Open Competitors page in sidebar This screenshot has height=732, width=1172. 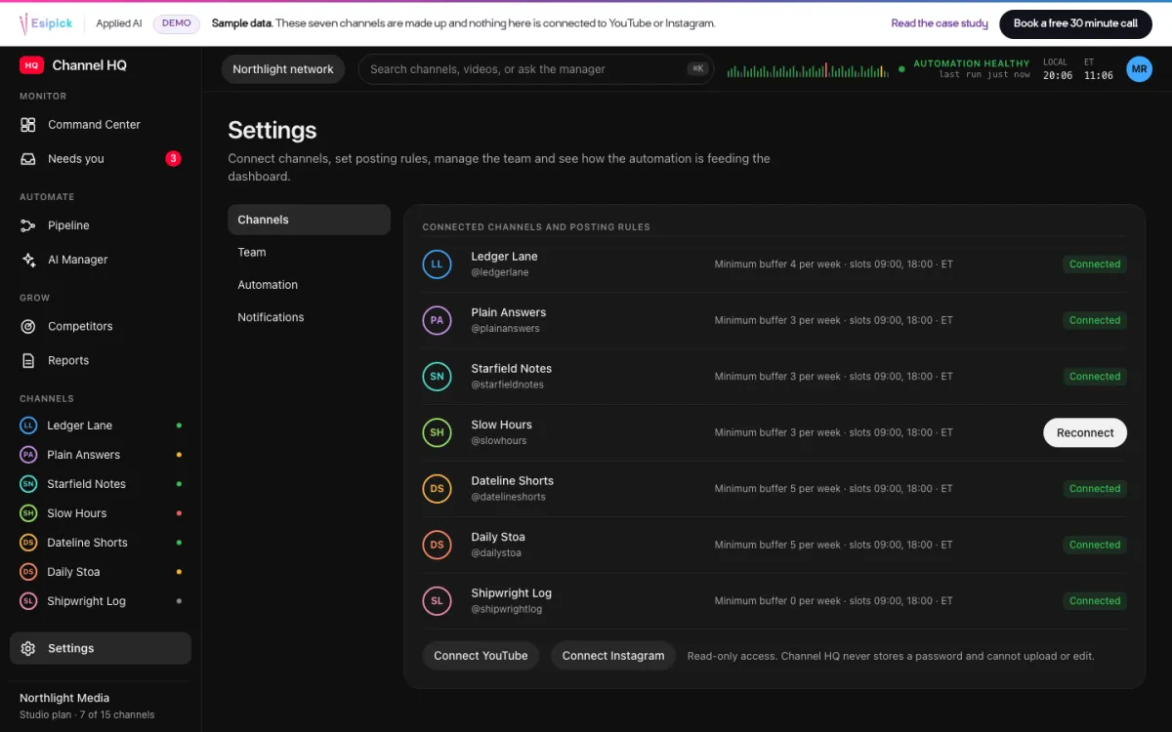101,327
